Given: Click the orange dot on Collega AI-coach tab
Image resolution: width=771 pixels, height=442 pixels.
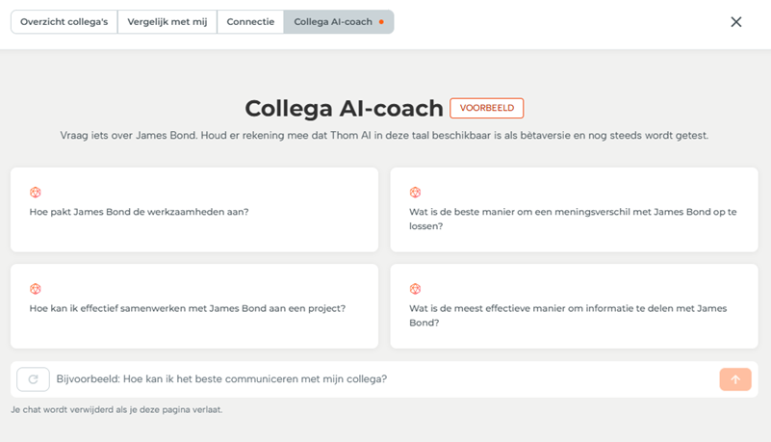Looking at the screenshot, I should click(x=382, y=22).
